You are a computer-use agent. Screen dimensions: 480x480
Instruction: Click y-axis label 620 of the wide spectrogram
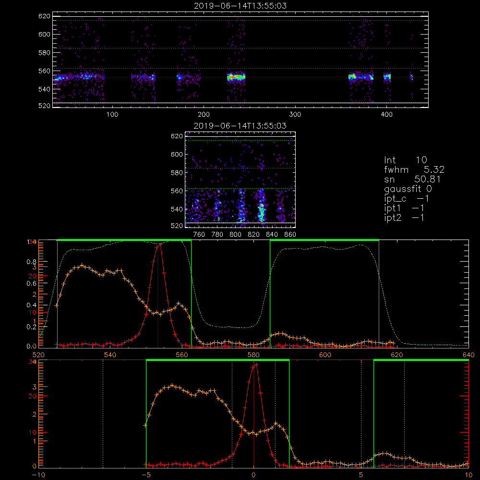(44, 16)
